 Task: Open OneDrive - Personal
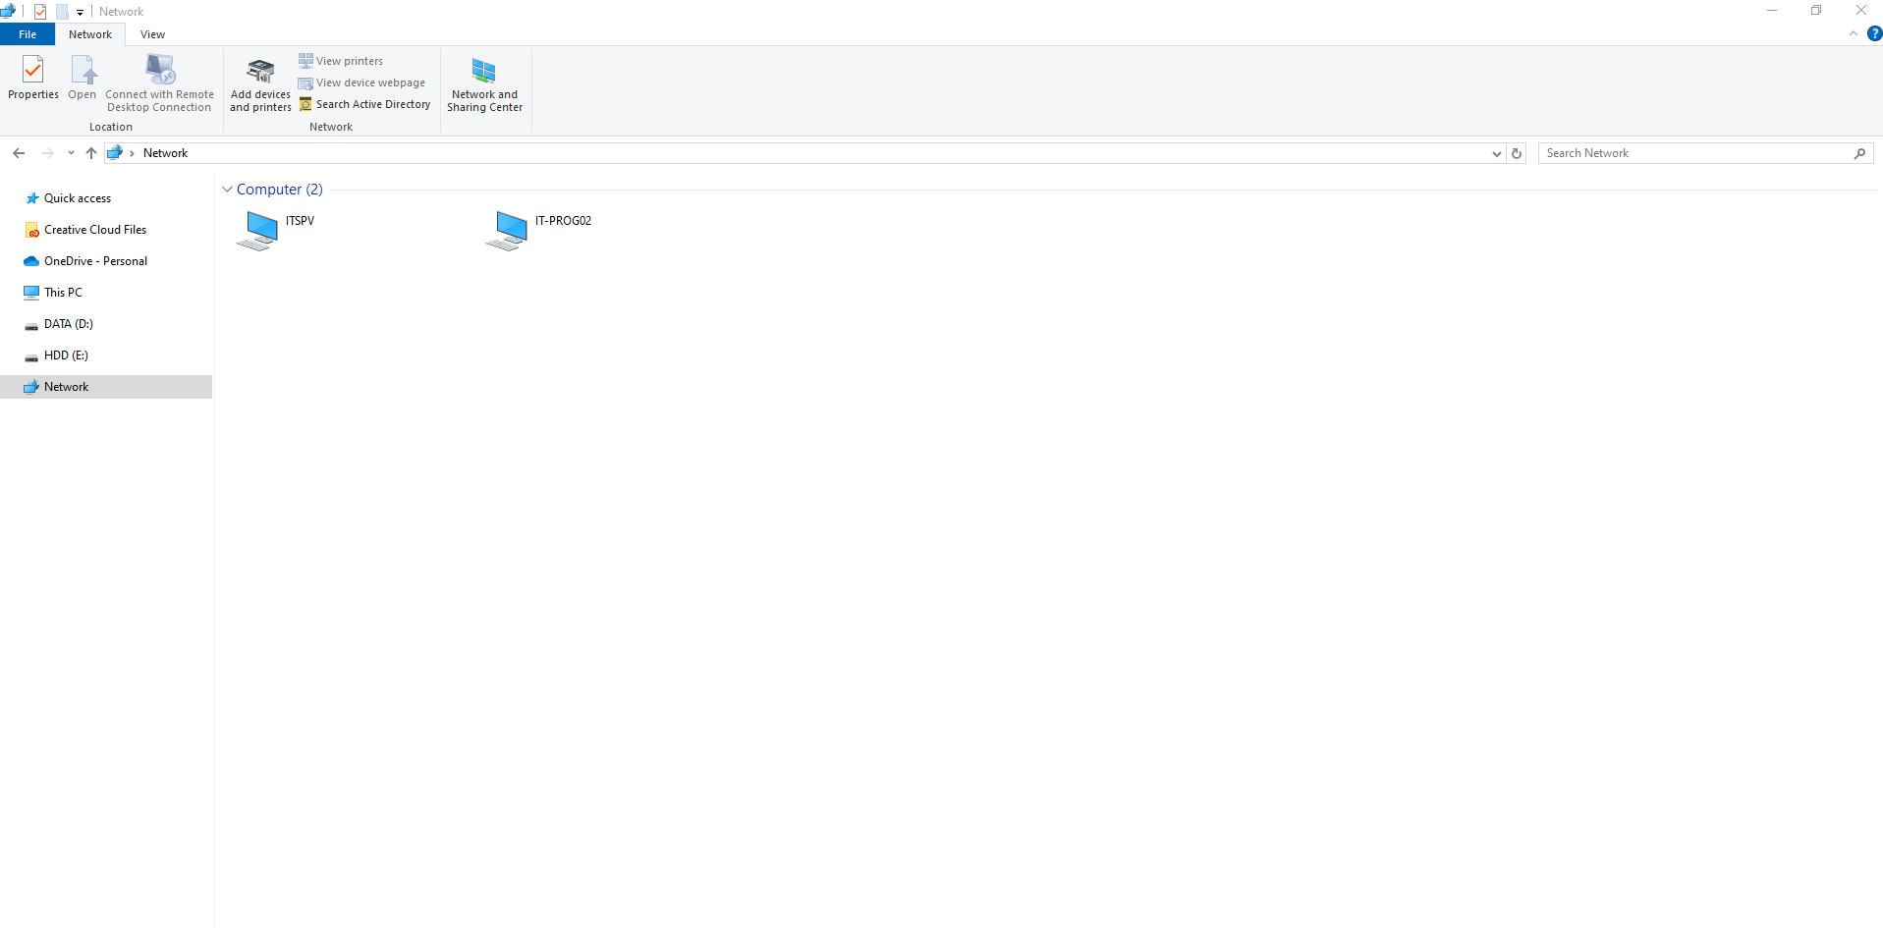(x=95, y=261)
